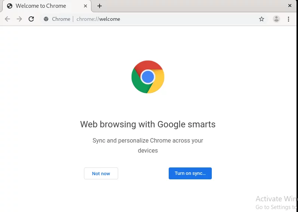Open the profile avatar menu
Screen dimensions: 298x212
(x=276, y=19)
